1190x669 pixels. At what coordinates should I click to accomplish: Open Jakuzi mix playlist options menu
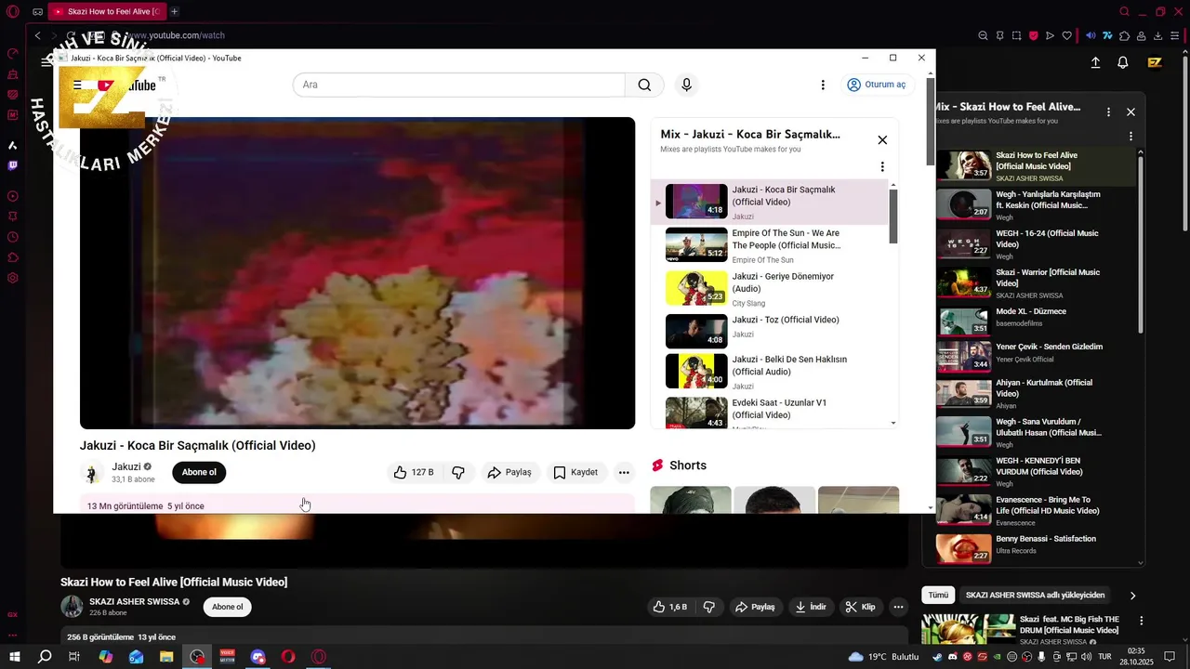(882, 167)
